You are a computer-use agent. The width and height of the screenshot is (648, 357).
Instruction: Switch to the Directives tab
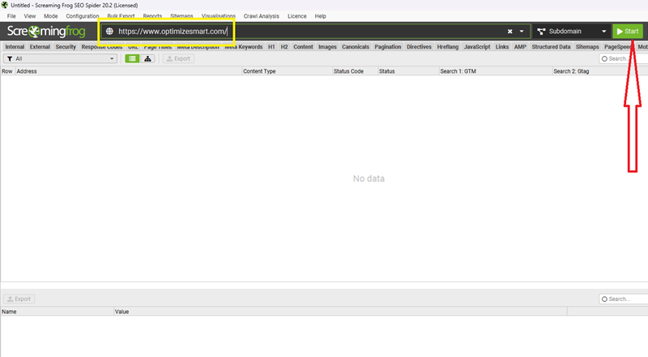pyautogui.click(x=419, y=47)
